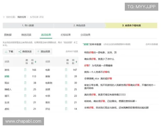Click the delete icon beside 喜欢
Viewport: 161px width, 128px height.
coord(66,102)
